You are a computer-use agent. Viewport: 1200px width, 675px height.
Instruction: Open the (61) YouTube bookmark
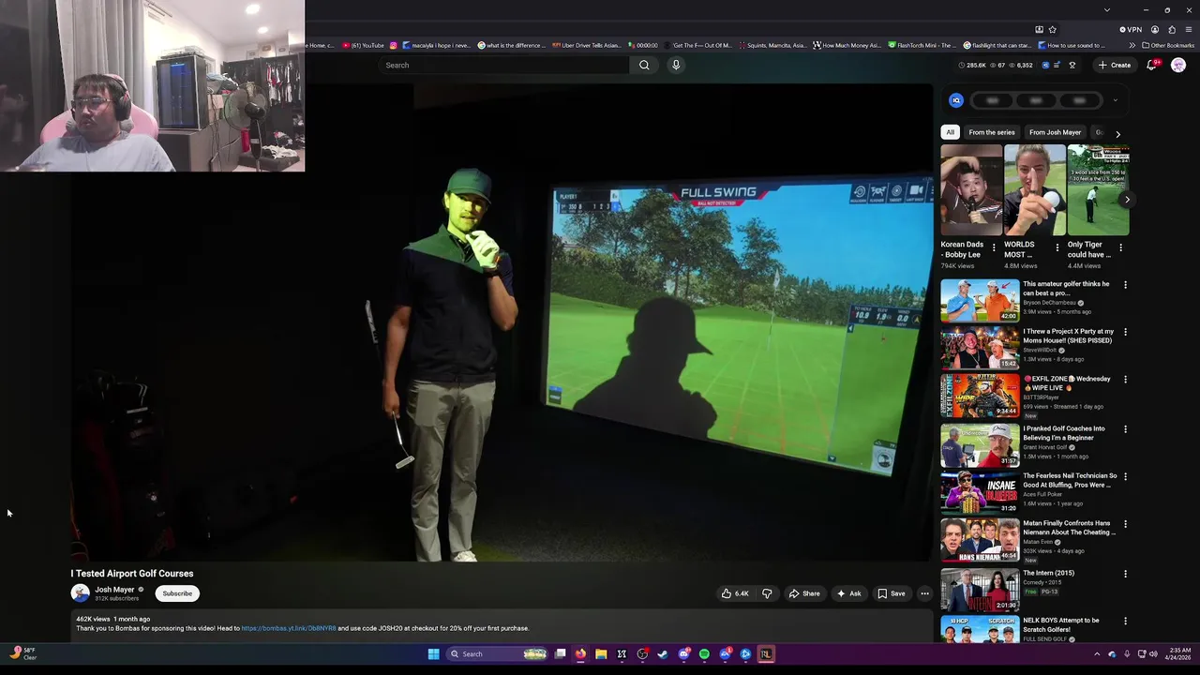click(363, 45)
